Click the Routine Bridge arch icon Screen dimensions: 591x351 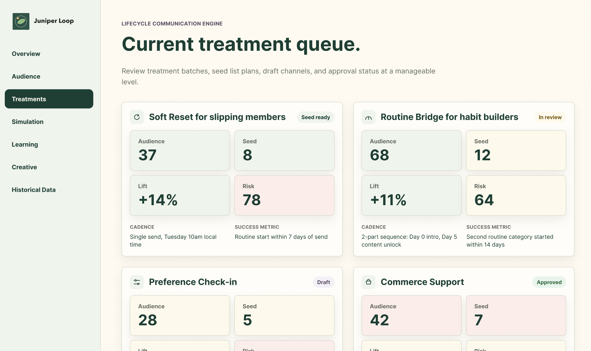tap(368, 117)
